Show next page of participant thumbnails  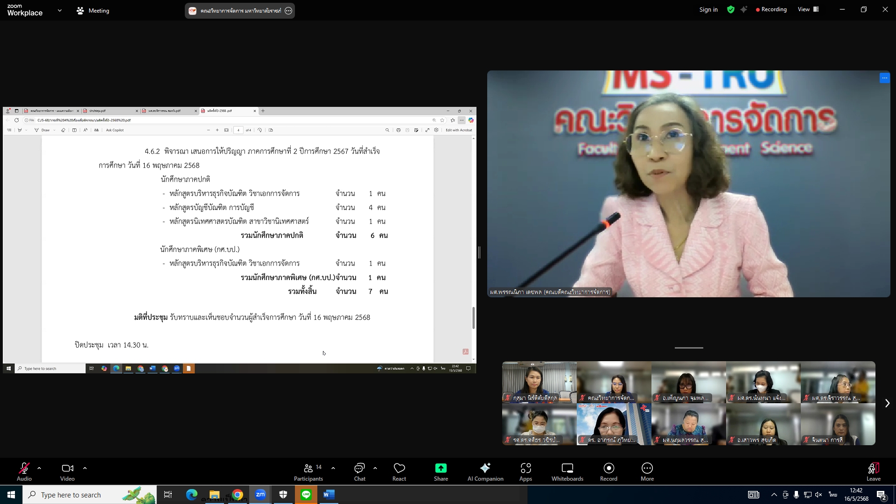click(887, 403)
